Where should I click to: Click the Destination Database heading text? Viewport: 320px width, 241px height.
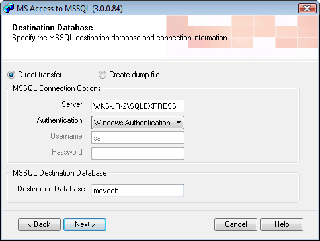click(52, 28)
